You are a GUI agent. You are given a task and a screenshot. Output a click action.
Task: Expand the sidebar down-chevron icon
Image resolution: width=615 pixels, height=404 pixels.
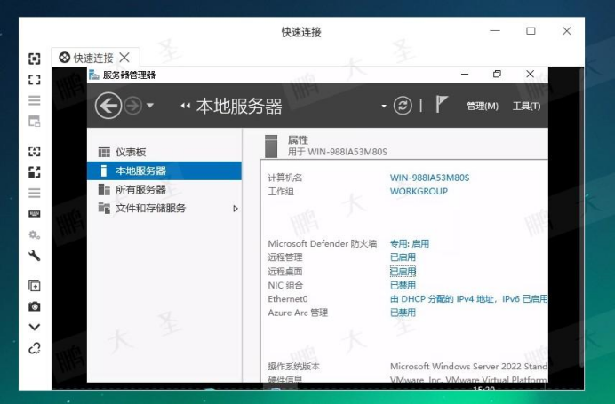click(x=35, y=328)
